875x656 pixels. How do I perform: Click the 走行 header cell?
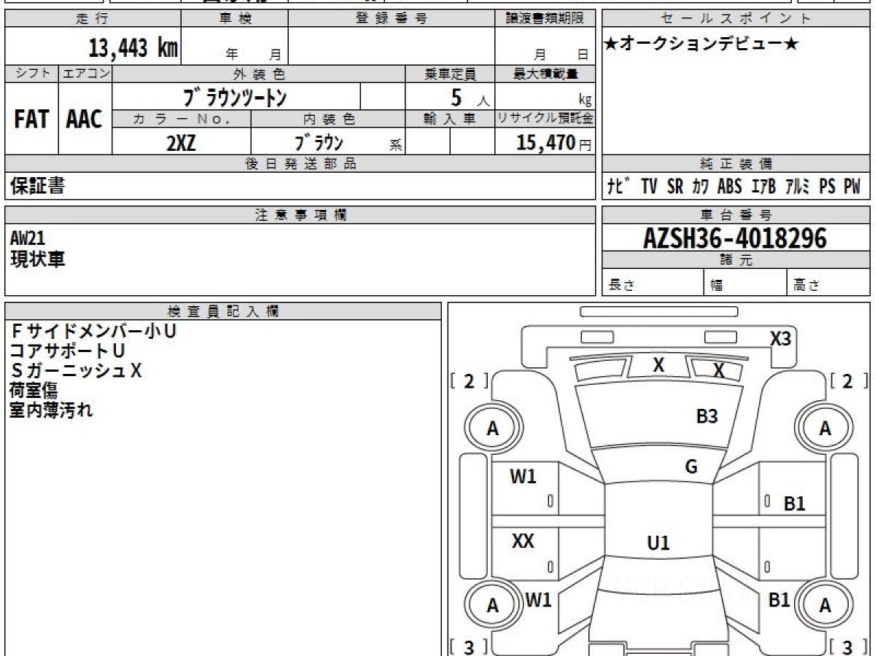92,19
